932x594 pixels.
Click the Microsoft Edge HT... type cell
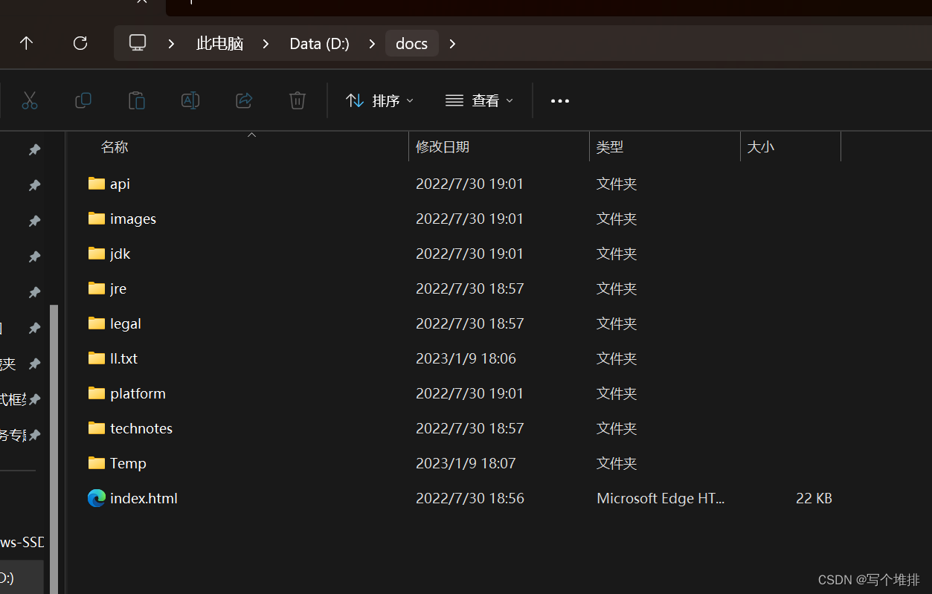661,498
